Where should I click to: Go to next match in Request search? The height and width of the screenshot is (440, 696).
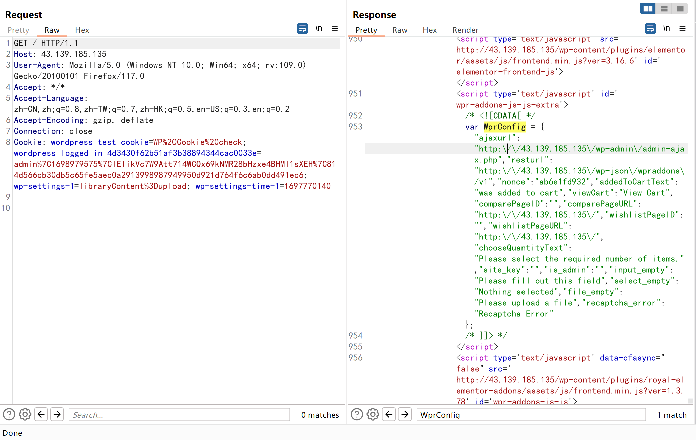tap(57, 414)
